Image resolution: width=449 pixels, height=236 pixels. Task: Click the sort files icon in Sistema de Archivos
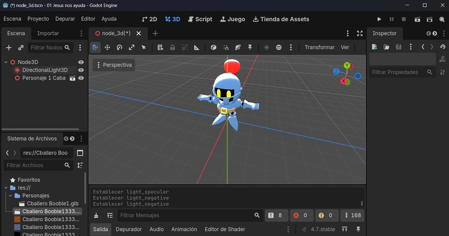80,165
